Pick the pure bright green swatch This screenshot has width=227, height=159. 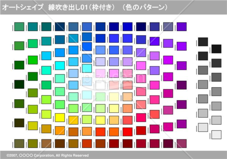(x=33, y=60)
